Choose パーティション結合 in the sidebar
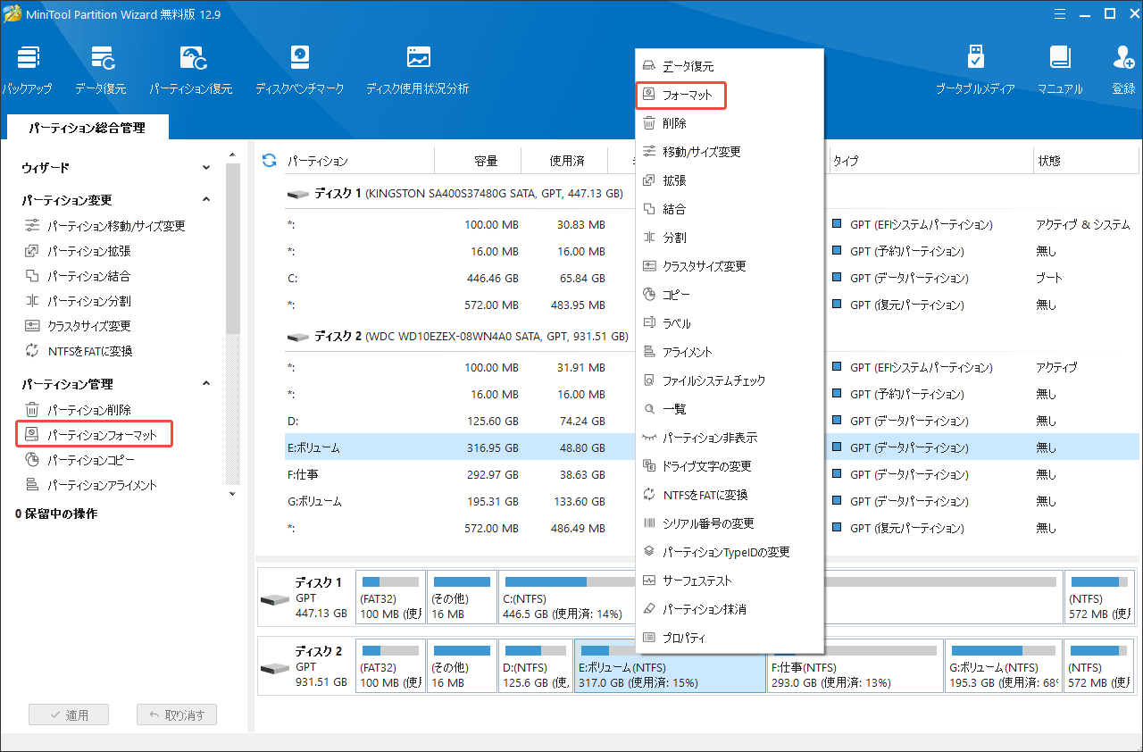Screen dimensions: 1143x752 pos(78,276)
